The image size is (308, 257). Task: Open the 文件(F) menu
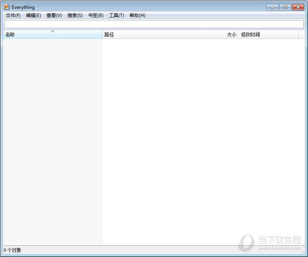[13, 15]
